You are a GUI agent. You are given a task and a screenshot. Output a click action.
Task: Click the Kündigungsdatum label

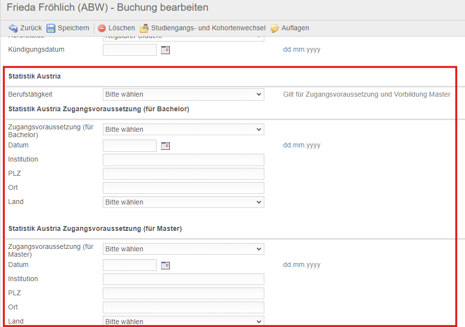[36, 49]
